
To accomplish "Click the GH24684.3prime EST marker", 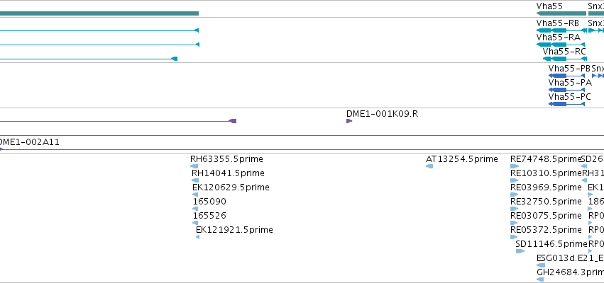I will [x=540, y=279].
